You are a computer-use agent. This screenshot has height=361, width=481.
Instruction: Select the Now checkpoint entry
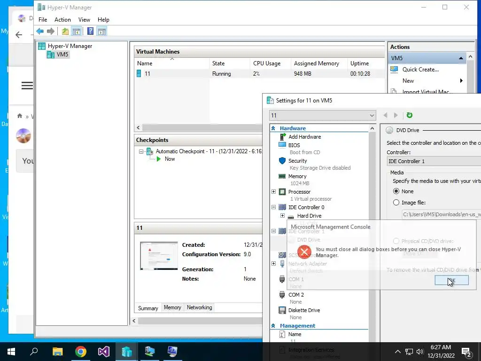[x=170, y=159]
